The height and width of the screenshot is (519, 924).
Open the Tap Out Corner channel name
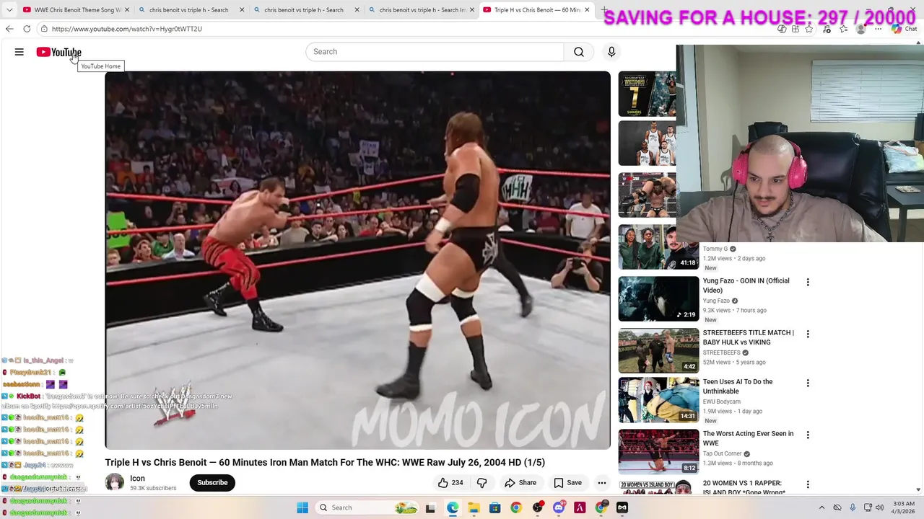tap(723, 454)
